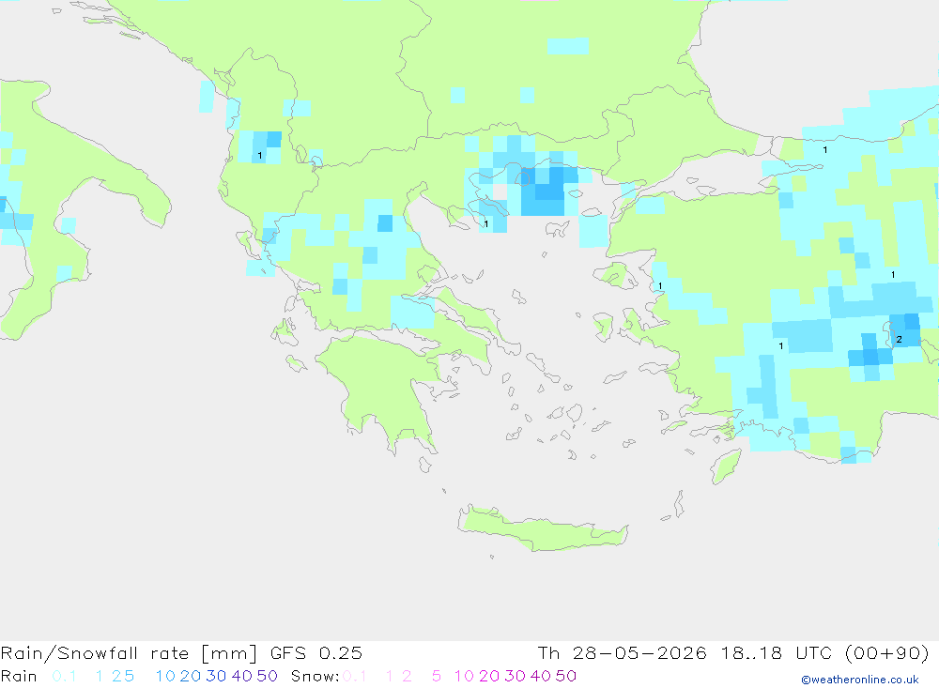Click the "1" value on Turkey's Aegean coast
The width and height of the screenshot is (939, 688).
coord(660,285)
